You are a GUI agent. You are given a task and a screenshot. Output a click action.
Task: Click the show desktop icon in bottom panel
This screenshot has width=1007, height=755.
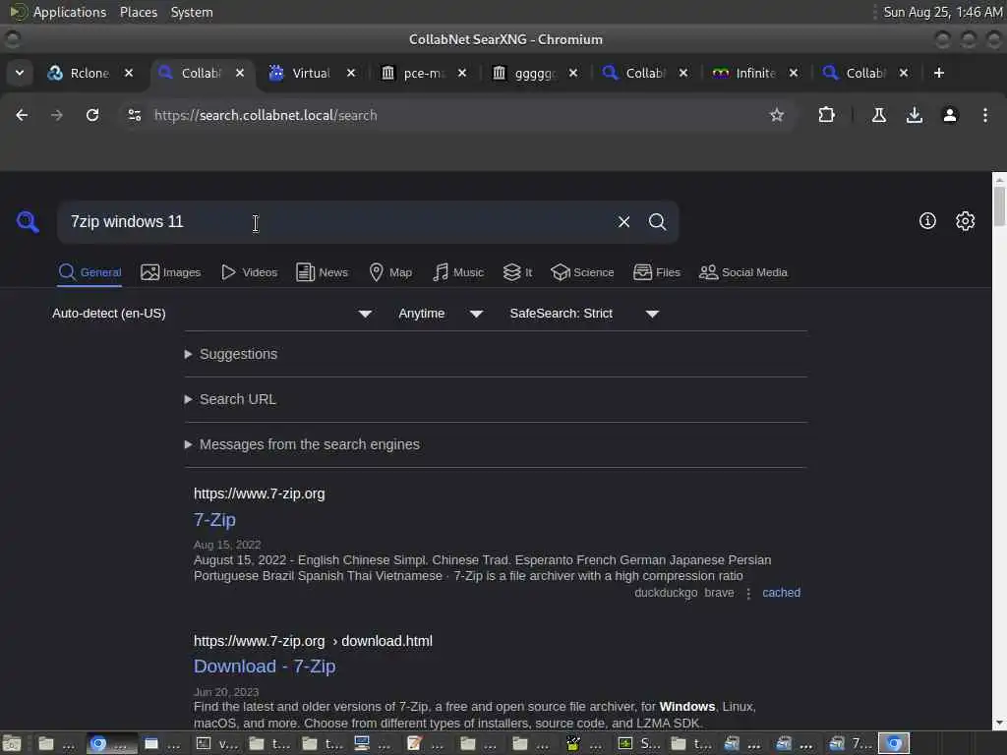tap(11, 743)
